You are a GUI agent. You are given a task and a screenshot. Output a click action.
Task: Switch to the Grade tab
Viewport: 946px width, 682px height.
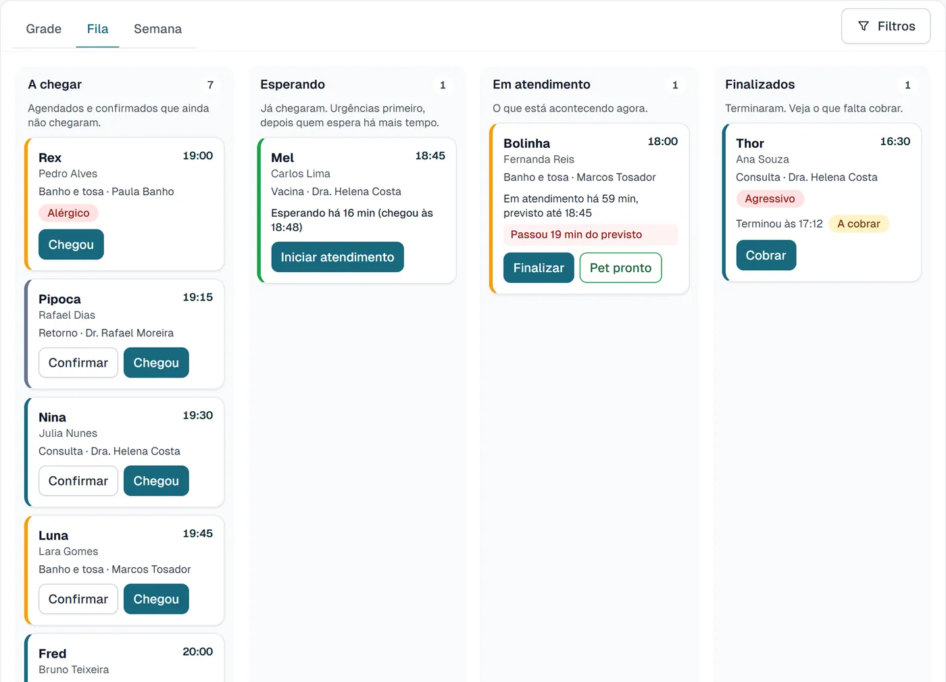point(44,29)
